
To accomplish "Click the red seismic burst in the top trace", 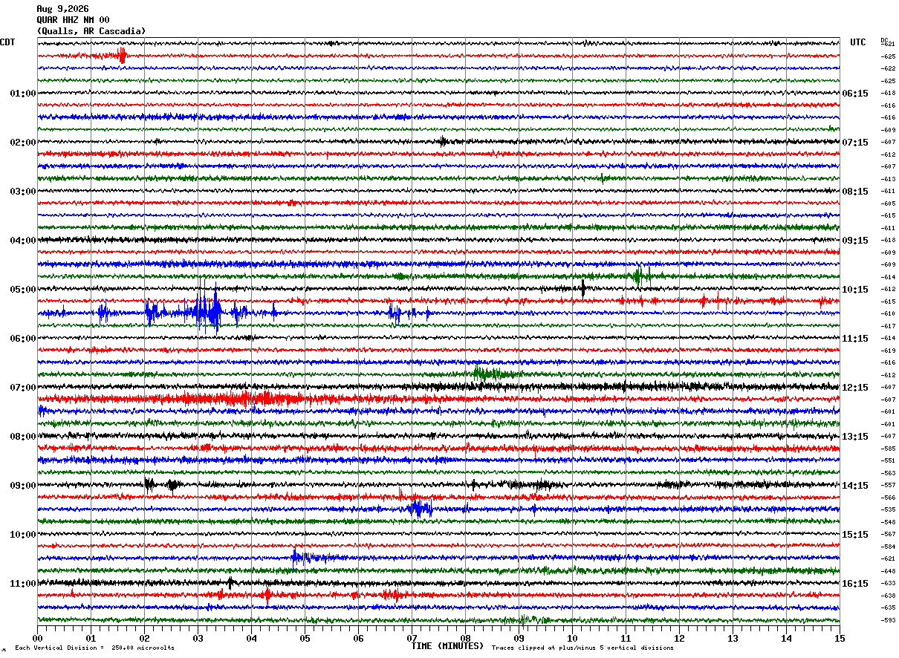I will (x=122, y=55).
